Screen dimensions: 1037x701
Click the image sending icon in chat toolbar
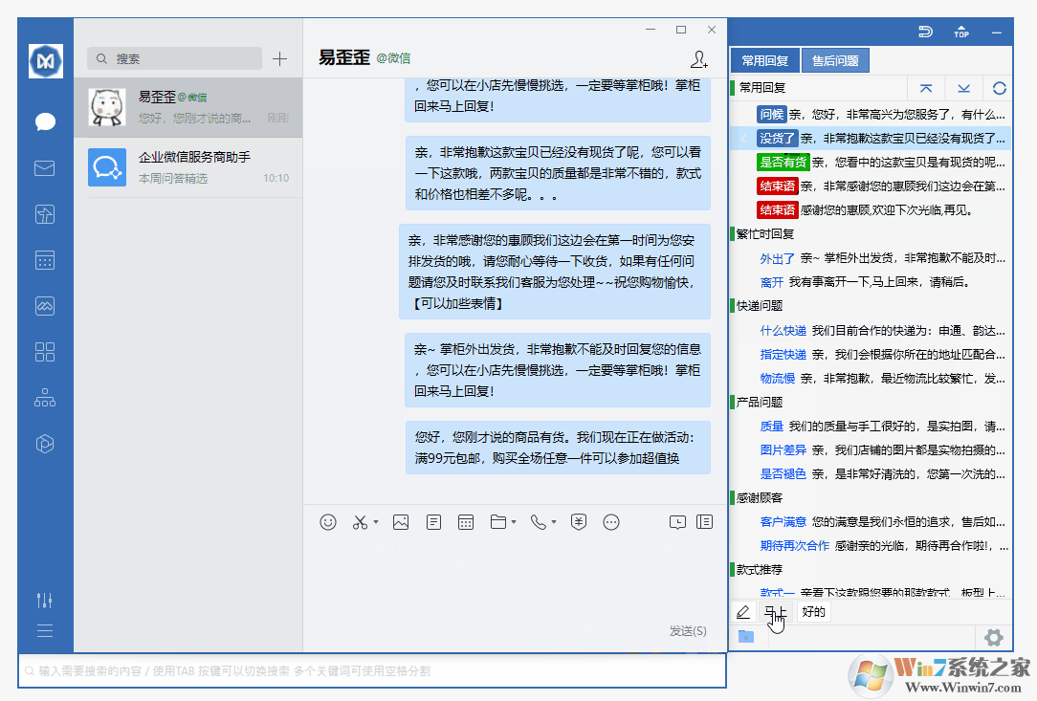[401, 522]
